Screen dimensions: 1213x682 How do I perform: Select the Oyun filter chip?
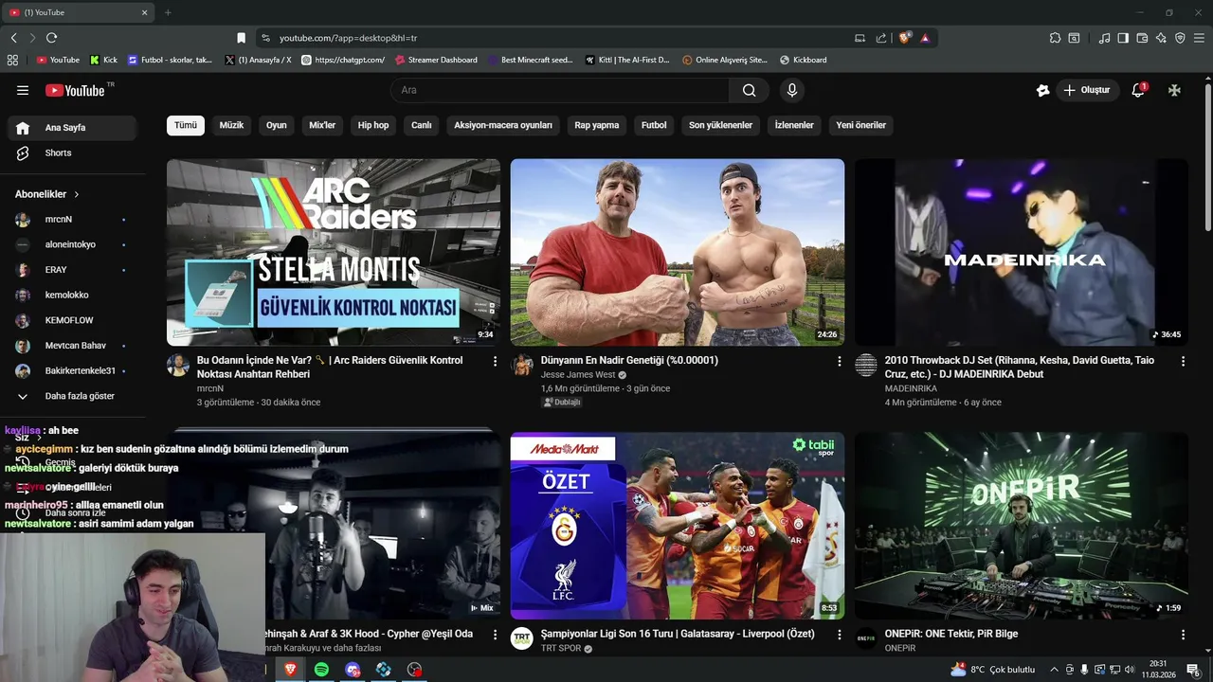click(276, 125)
